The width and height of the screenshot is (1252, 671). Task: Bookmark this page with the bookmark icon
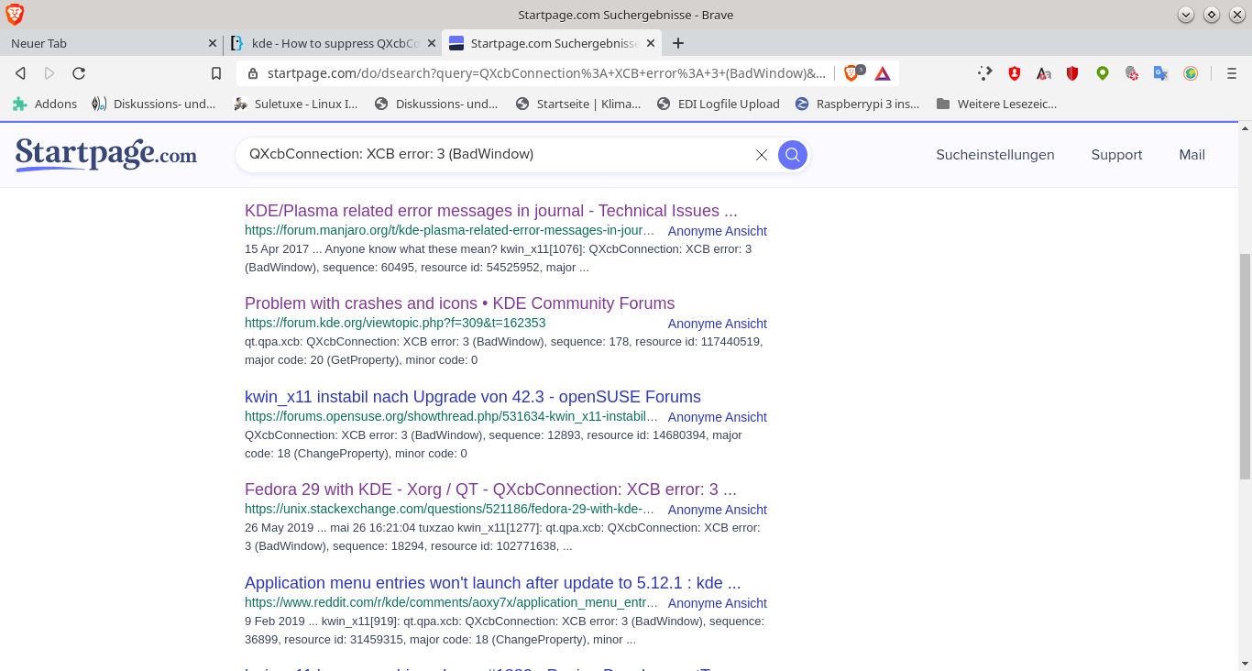click(216, 73)
